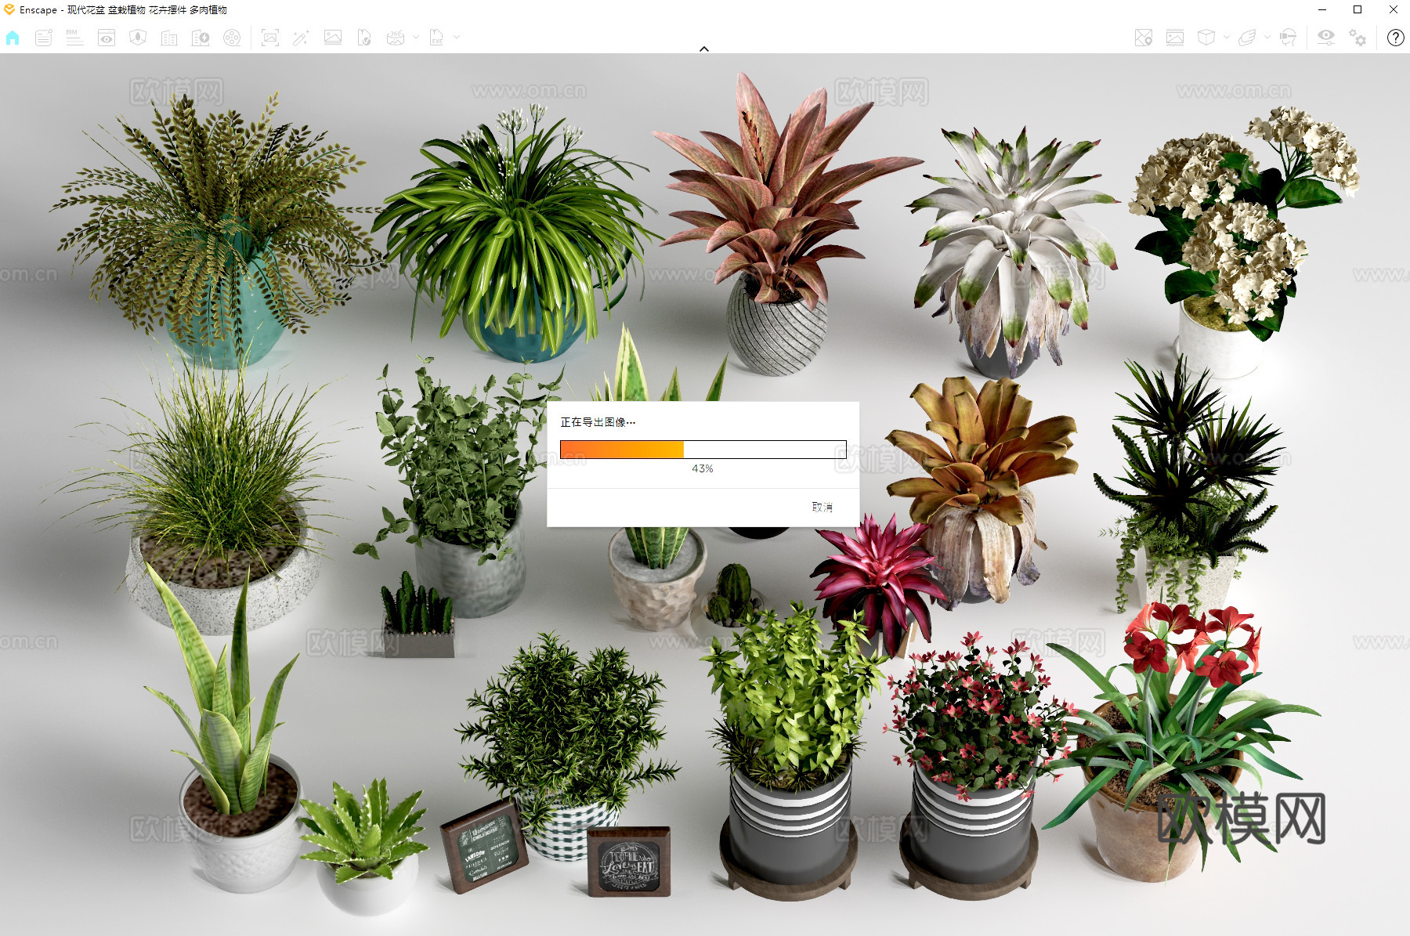
Task: Click the EXE standalone export icon
Action: [x=436, y=38]
